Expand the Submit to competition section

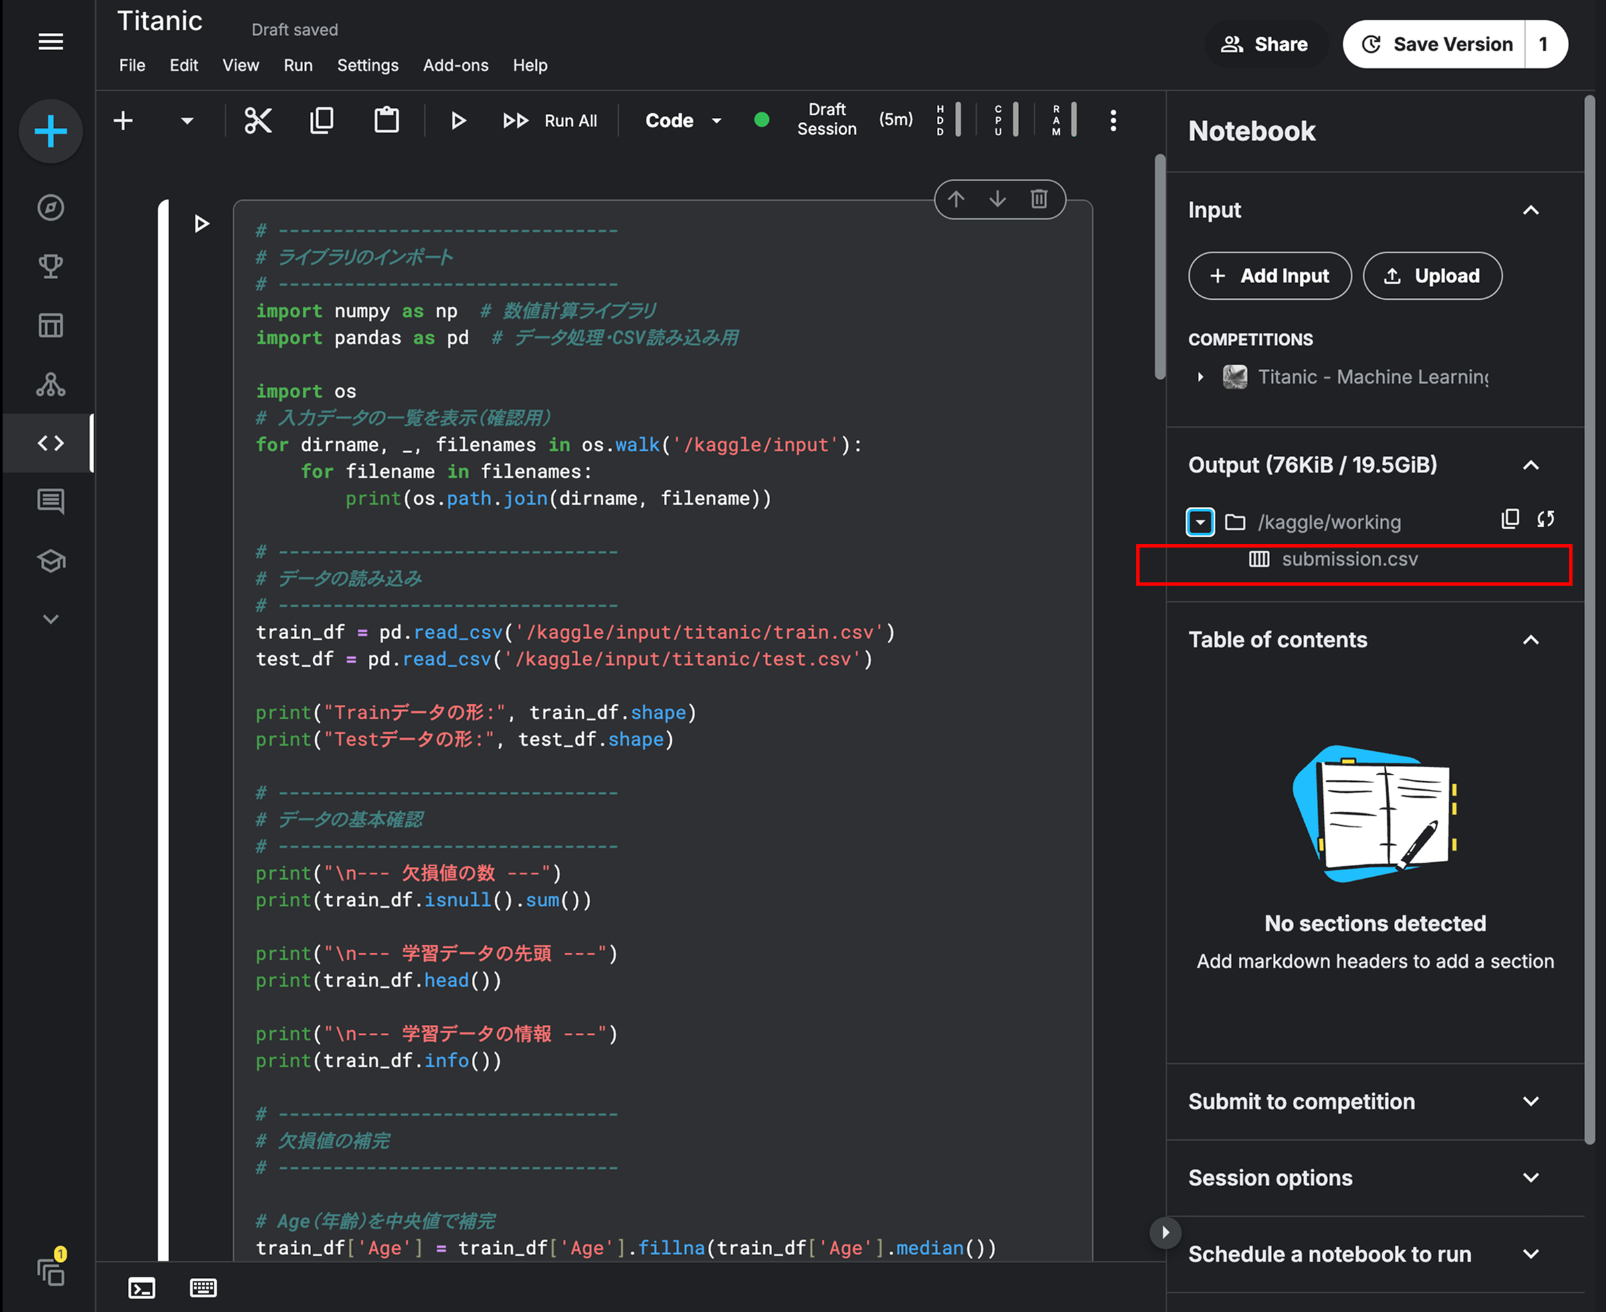[x=1530, y=1101]
